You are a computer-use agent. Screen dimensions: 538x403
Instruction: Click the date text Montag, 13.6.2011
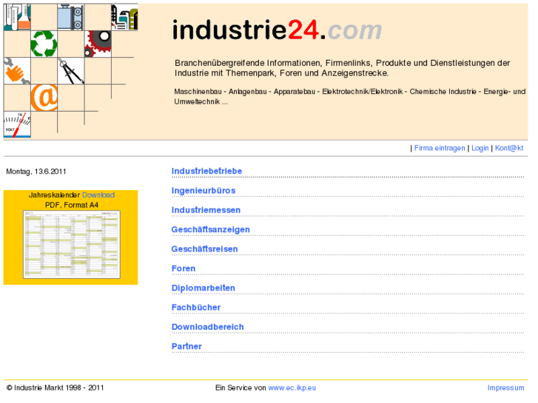point(36,172)
